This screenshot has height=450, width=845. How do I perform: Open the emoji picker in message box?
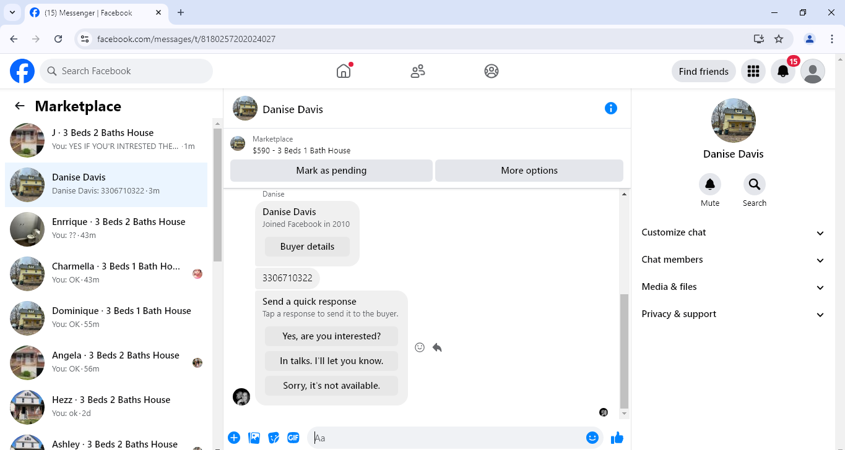(592, 438)
